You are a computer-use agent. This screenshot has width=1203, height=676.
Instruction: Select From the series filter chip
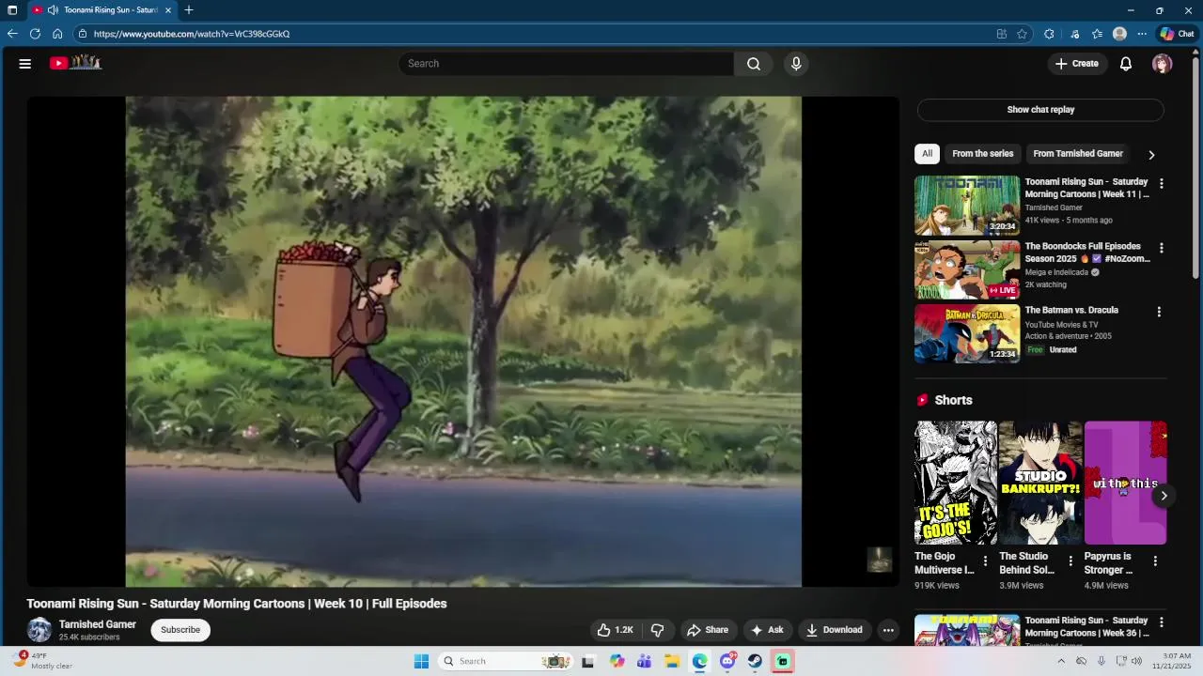pos(983,154)
